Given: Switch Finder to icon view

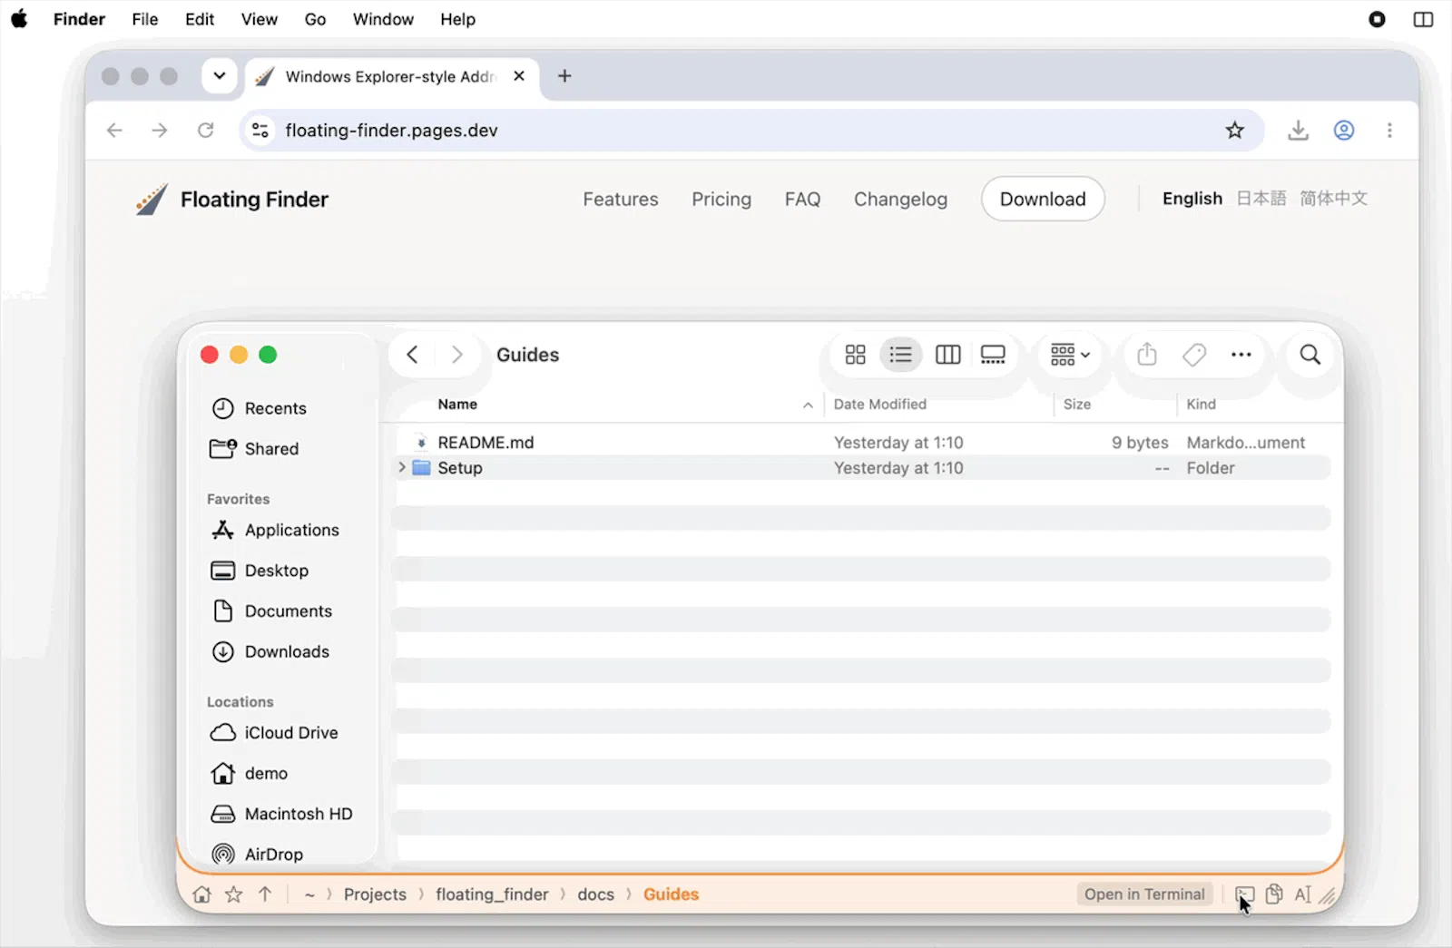Looking at the screenshot, I should tap(855, 355).
